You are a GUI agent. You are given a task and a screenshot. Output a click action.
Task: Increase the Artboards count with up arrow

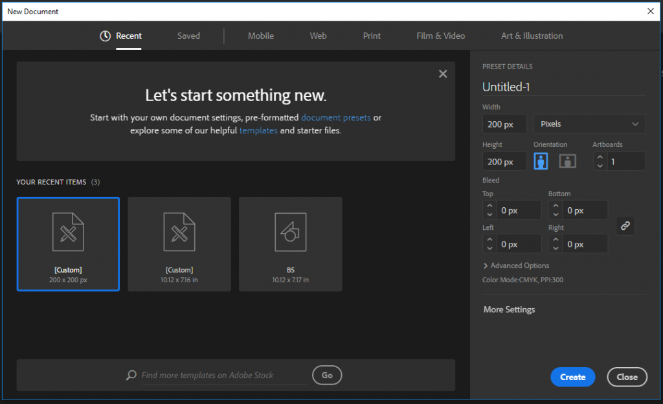(600, 157)
